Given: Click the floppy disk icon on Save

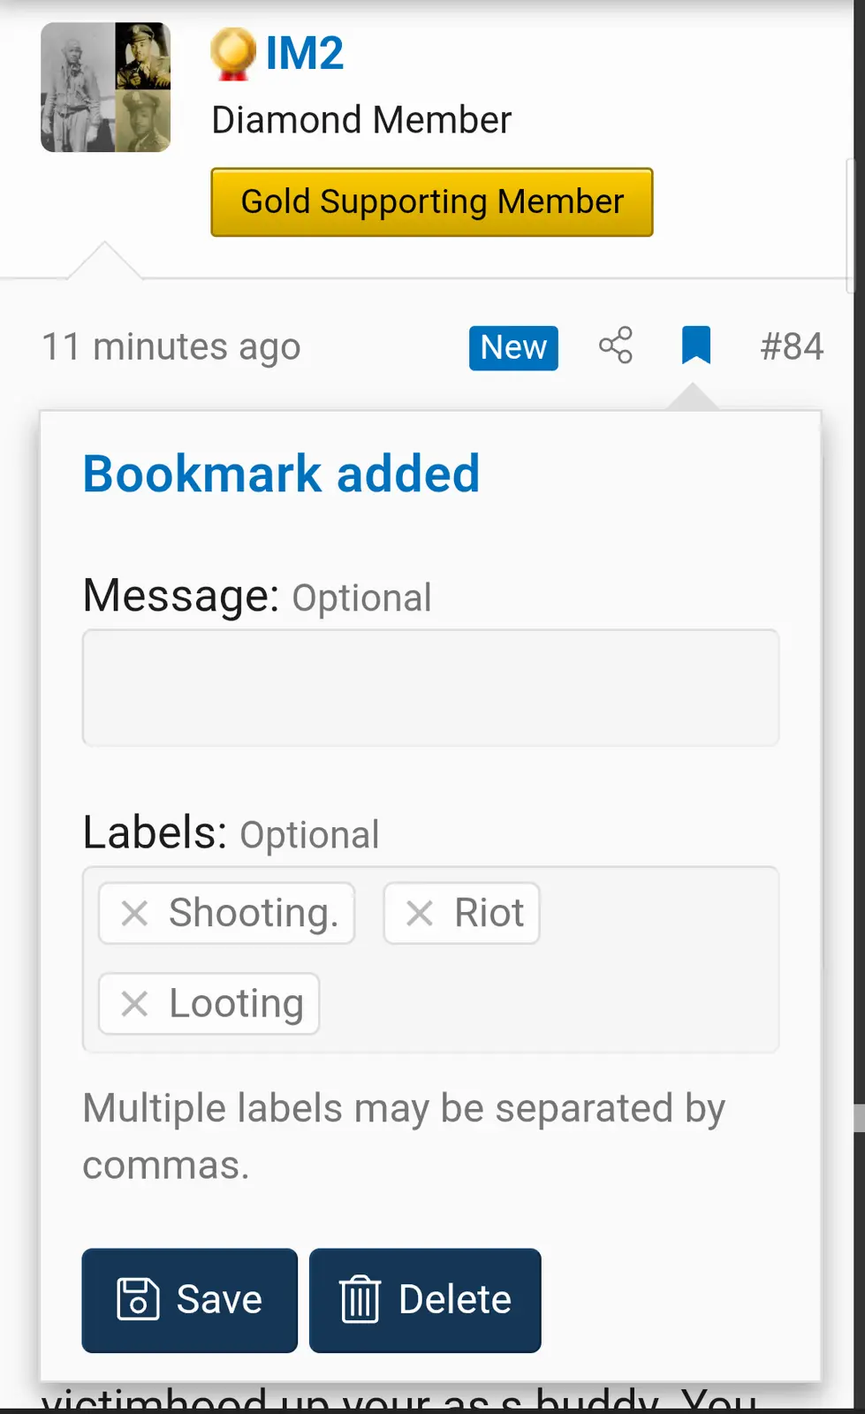Looking at the screenshot, I should click(x=139, y=1300).
